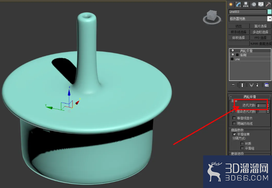The image size is (272, 188).
Task: Open the Hierarchy command panel tab
Action: 245,4
